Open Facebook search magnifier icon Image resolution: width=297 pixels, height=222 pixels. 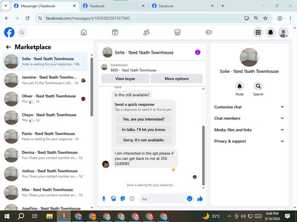pos(22,33)
